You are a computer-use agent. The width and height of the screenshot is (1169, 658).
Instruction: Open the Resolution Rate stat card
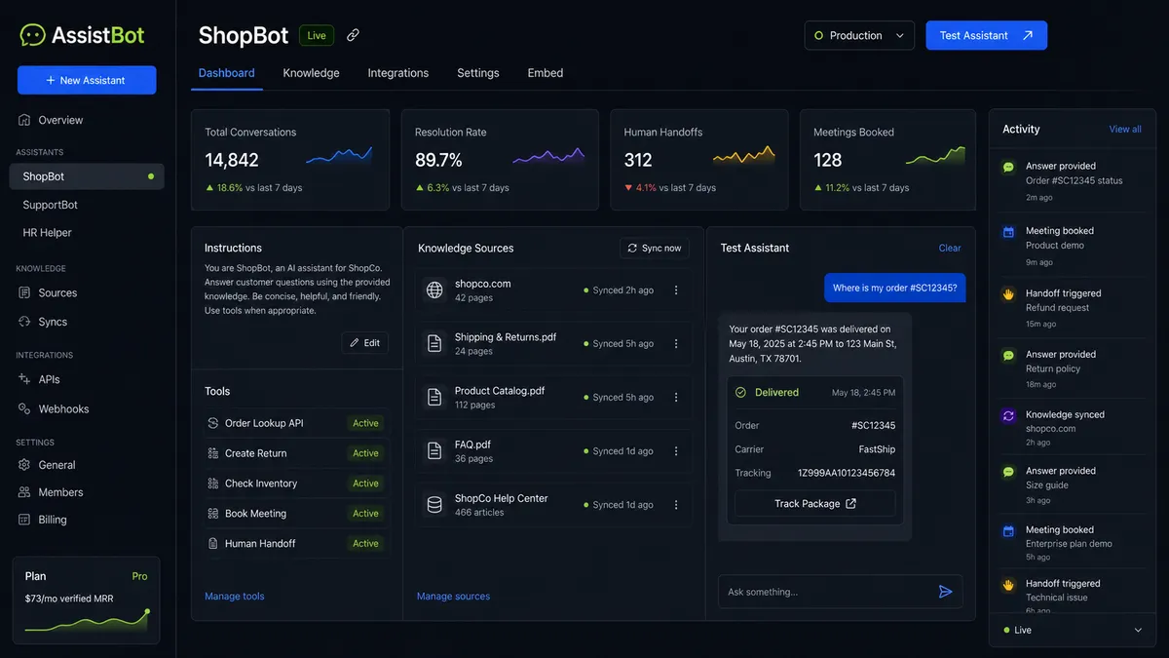500,159
